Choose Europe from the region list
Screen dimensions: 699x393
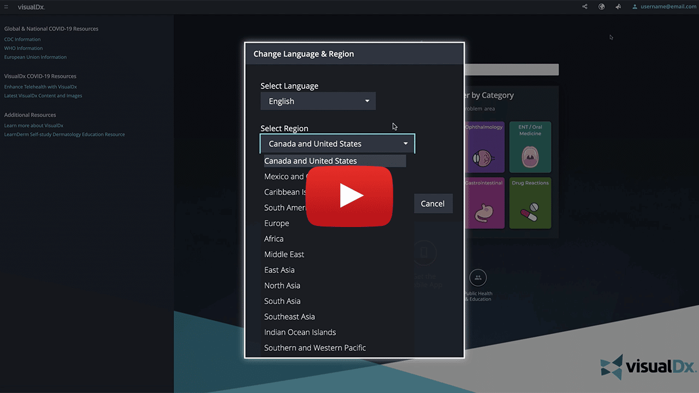(276, 223)
